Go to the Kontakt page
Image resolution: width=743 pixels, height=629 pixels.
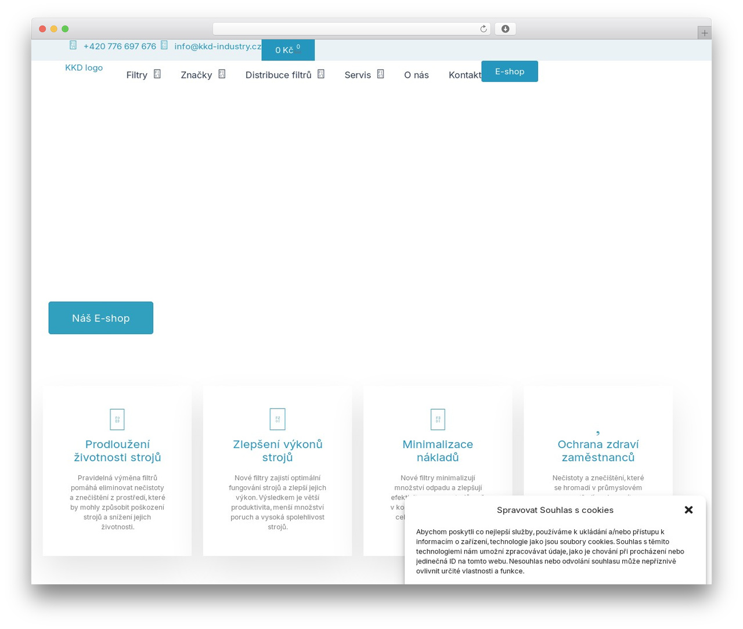(x=465, y=75)
